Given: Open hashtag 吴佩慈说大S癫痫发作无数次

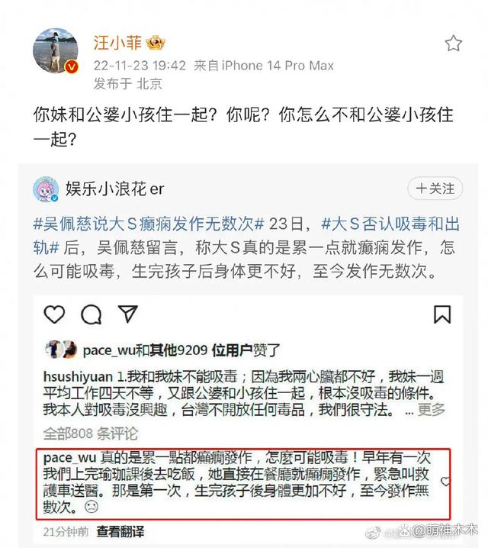Looking at the screenshot, I should tap(149, 224).
